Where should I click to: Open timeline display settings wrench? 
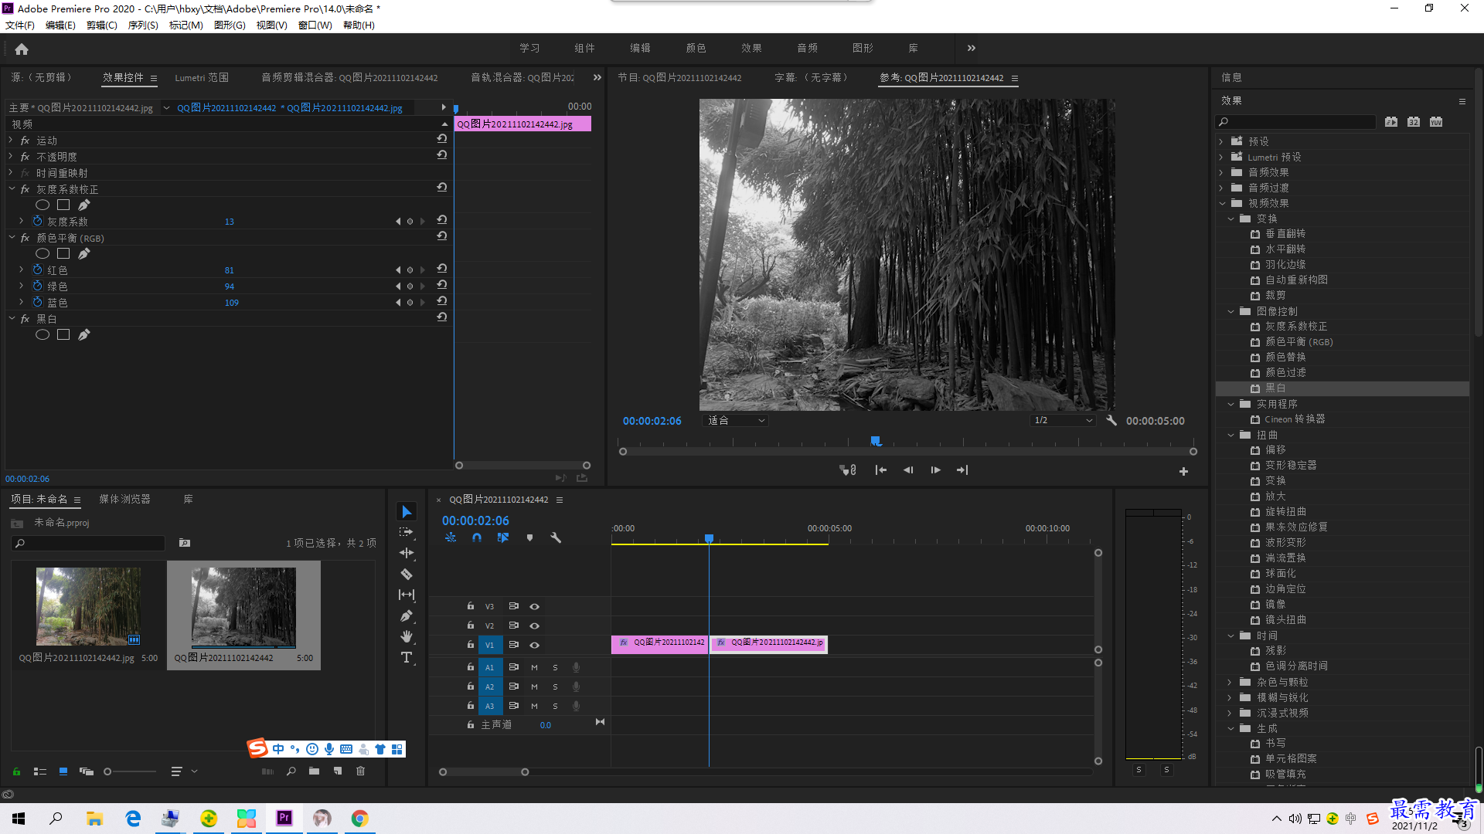point(556,537)
